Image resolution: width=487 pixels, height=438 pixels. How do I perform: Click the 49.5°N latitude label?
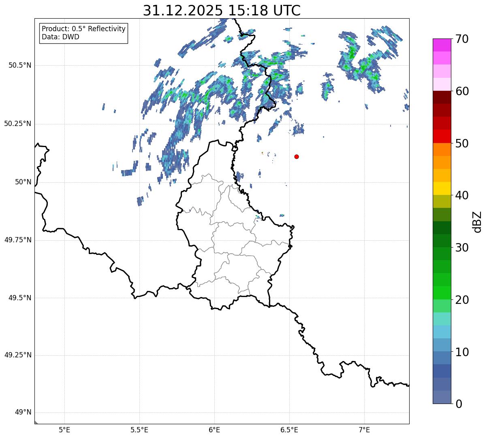pos(20,298)
